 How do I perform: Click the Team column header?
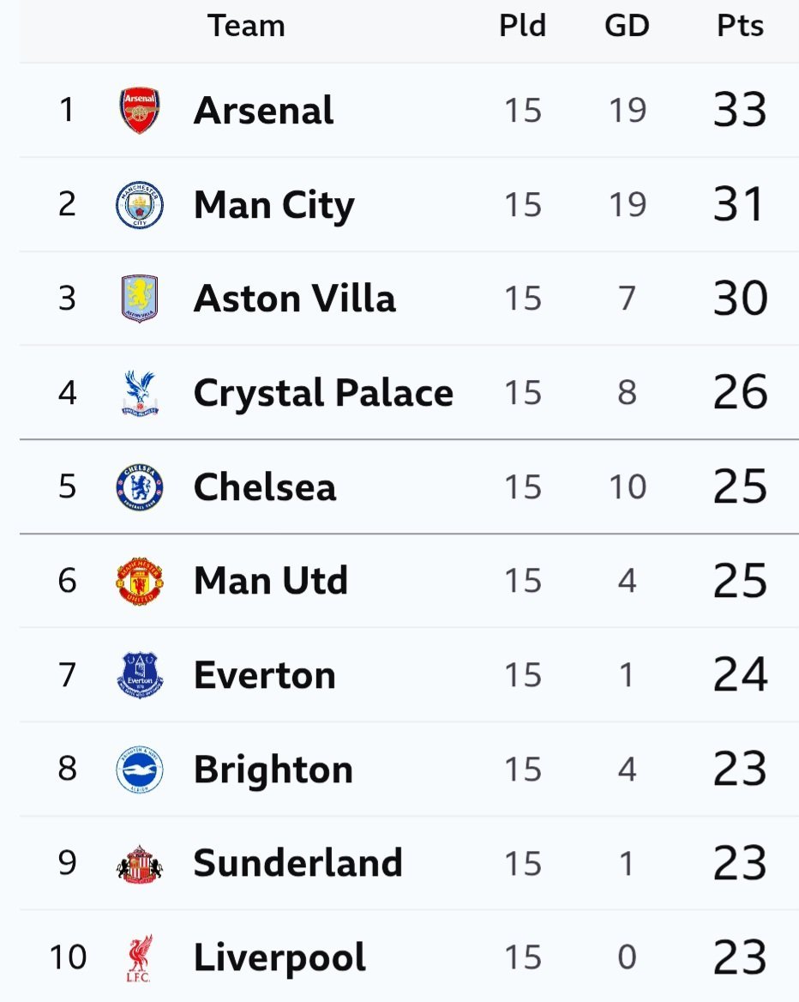(246, 27)
